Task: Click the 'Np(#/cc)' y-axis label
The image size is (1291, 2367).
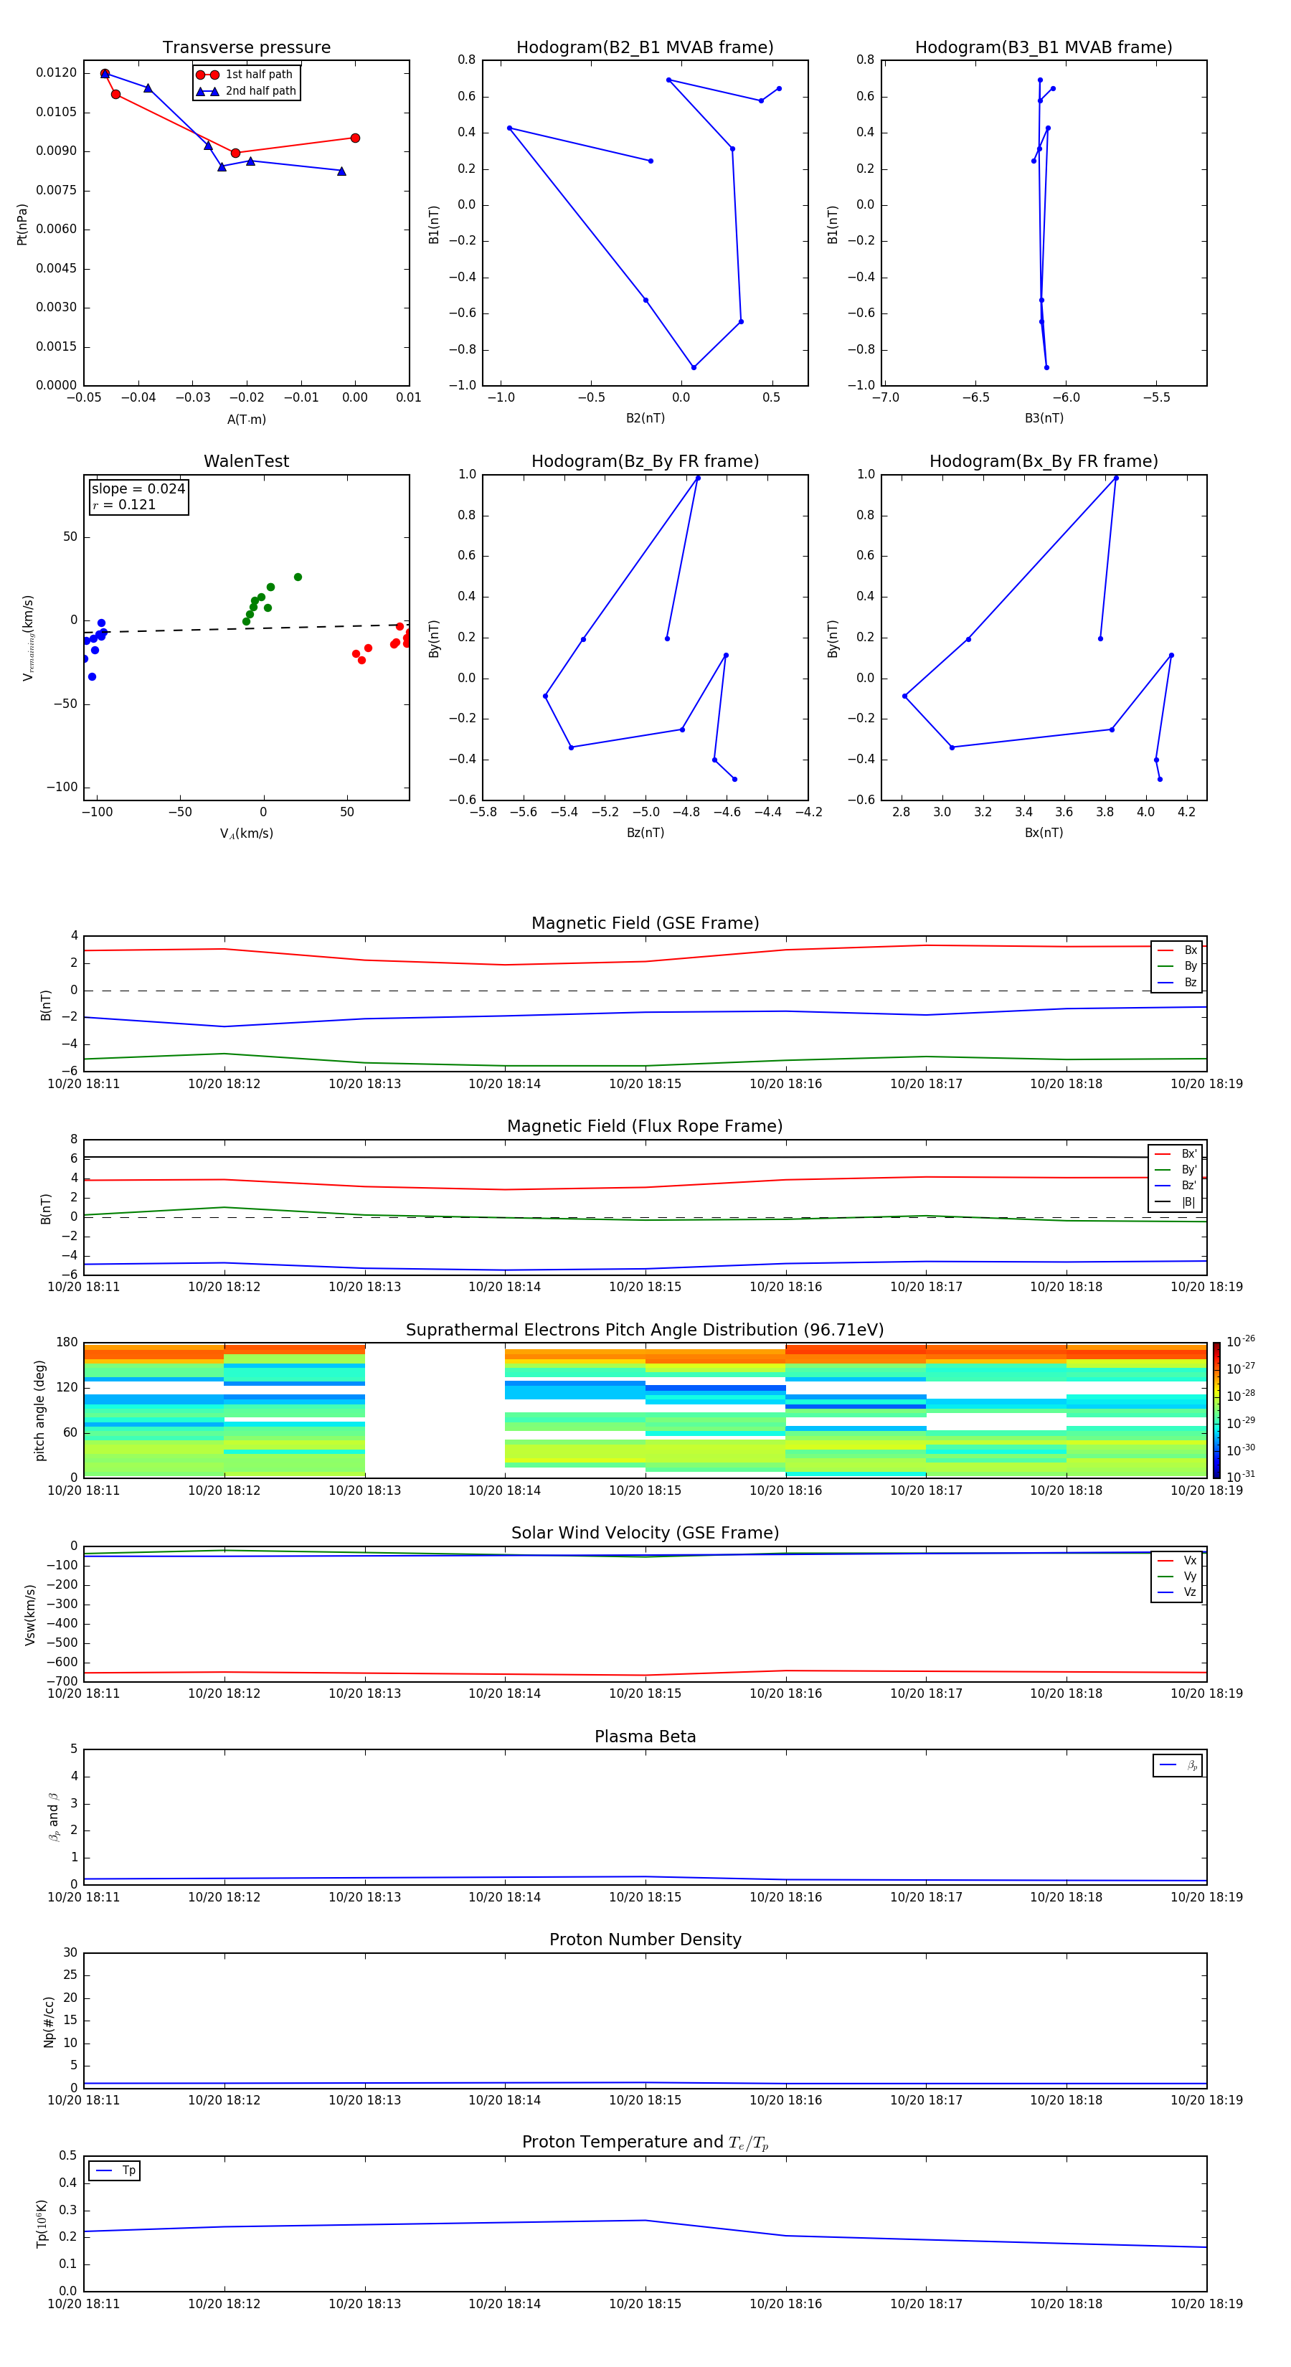Action: click(x=49, y=2021)
